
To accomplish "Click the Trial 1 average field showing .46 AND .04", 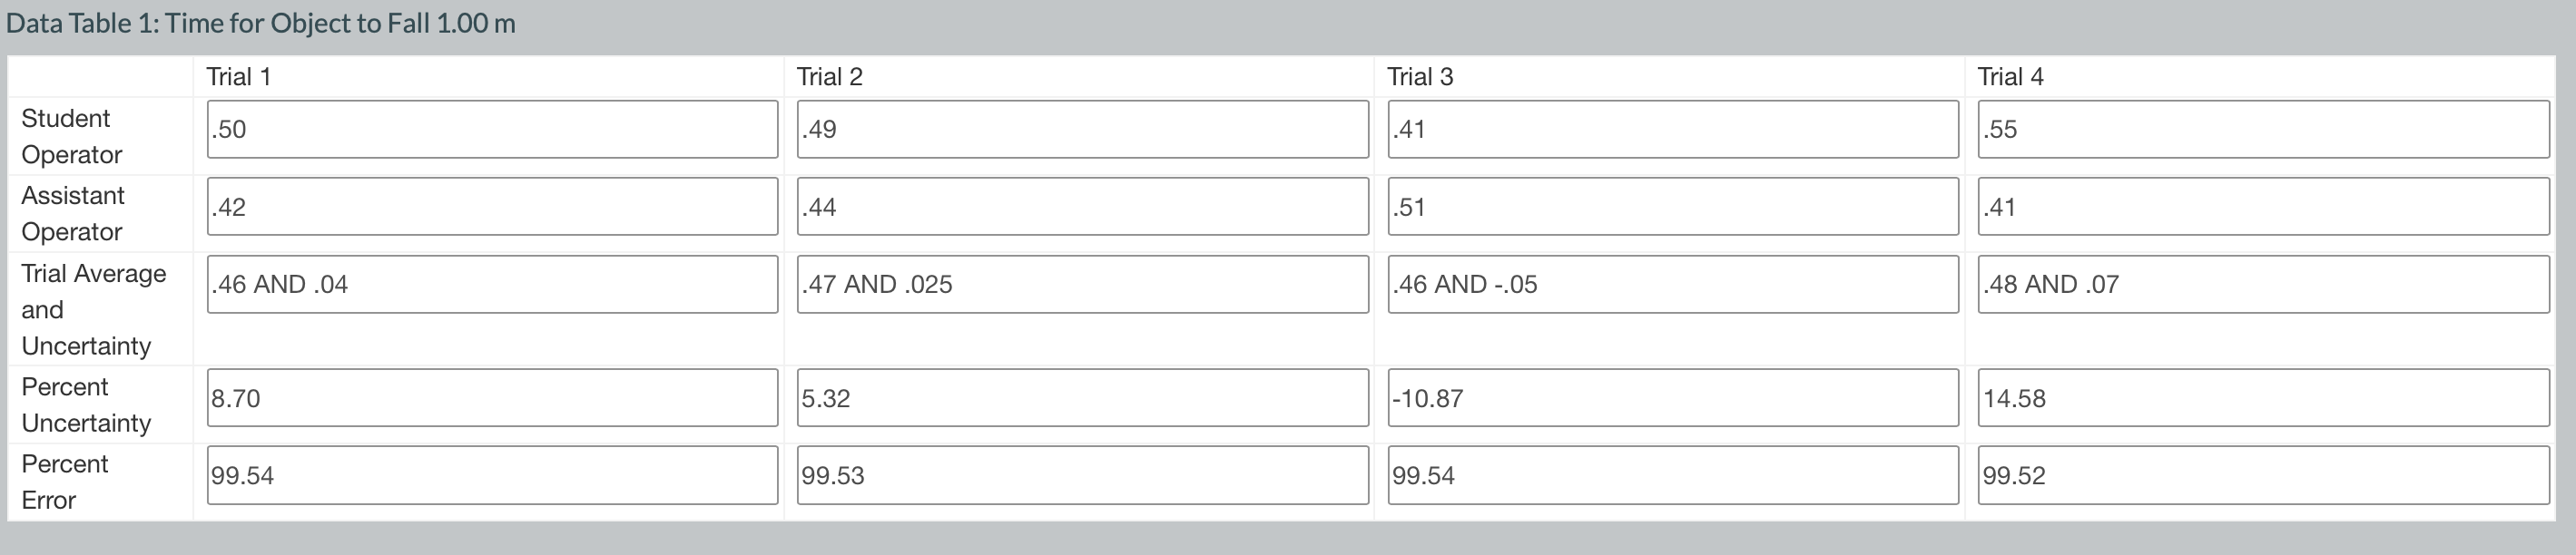I will (490, 284).
